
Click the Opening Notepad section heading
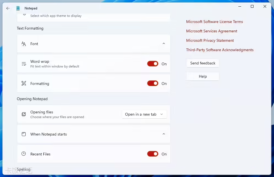tap(32, 99)
